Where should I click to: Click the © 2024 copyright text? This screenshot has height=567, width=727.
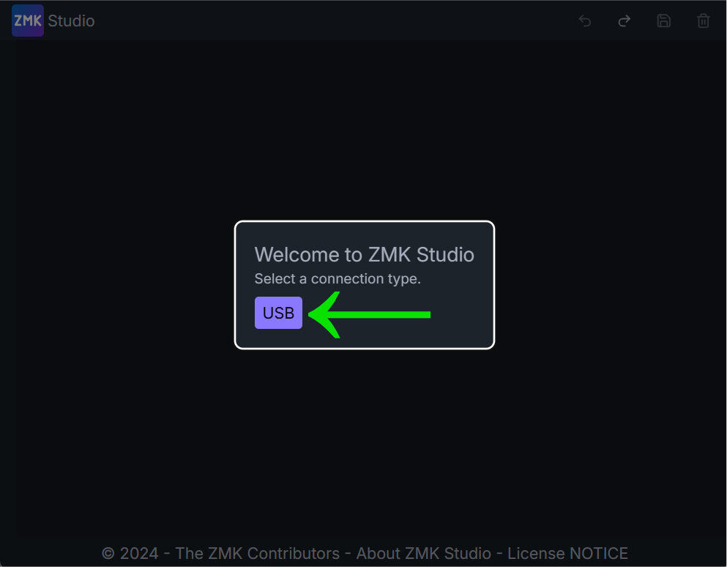pyautogui.click(x=130, y=553)
